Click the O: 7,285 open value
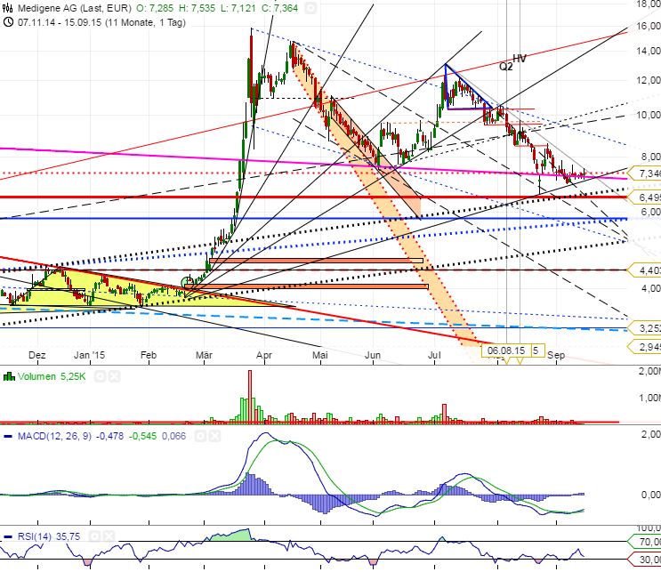This screenshot has height=572, width=661. [x=155, y=8]
